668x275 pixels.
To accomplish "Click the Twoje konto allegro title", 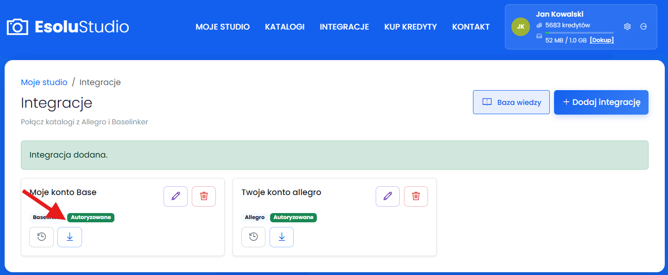I will [281, 192].
